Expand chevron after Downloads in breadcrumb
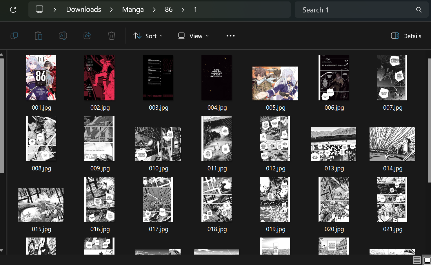This screenshot has height=265, width=431. click(111, 10)
